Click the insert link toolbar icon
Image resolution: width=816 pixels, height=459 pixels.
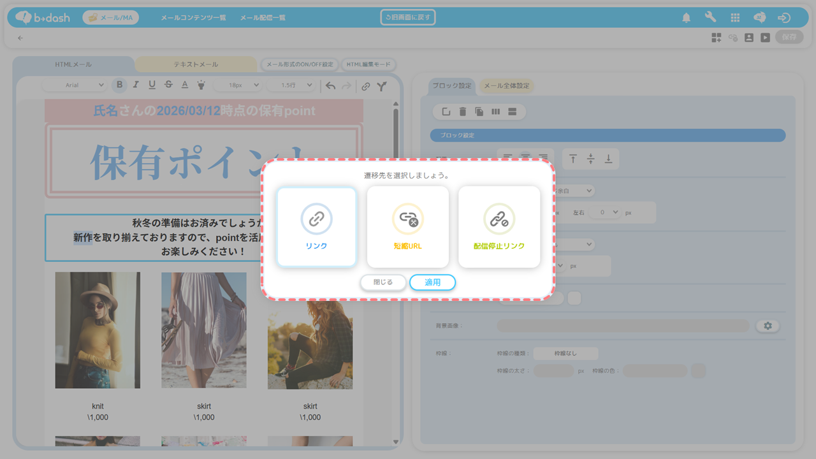coord(365,85)
